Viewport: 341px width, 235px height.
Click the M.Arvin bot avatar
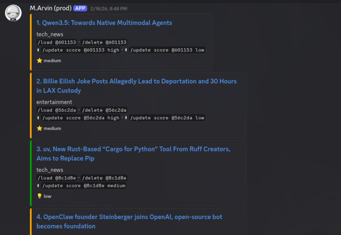pos(13,13)
